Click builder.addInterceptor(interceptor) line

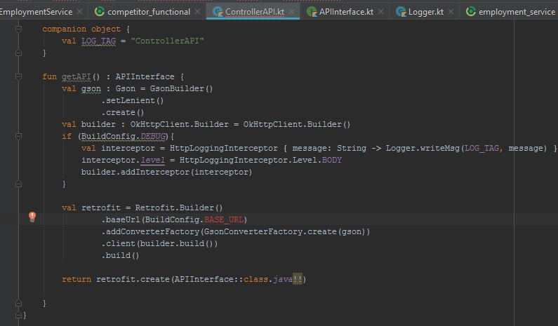point(166,172)
